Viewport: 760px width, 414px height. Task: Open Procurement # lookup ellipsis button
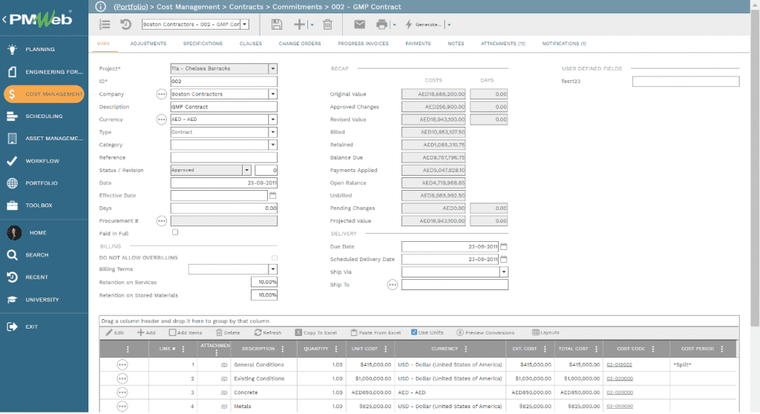[161, 220]
